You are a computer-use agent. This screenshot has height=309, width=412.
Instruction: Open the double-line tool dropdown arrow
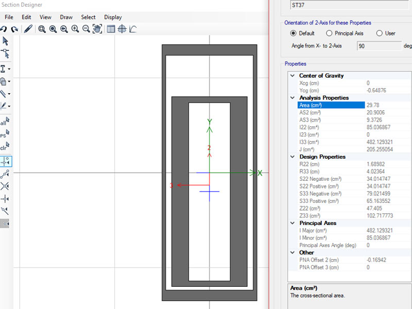[9, 94]
